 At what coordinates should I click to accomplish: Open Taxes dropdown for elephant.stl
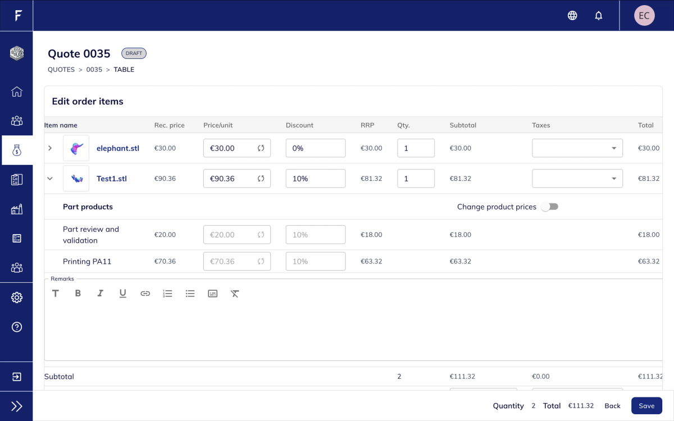577,148
